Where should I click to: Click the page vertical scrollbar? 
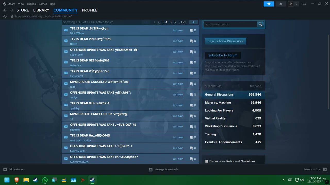[328, 72]
